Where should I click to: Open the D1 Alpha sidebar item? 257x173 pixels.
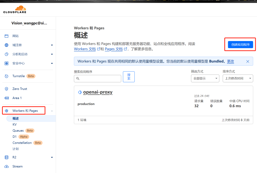click(x=15, y=137)
